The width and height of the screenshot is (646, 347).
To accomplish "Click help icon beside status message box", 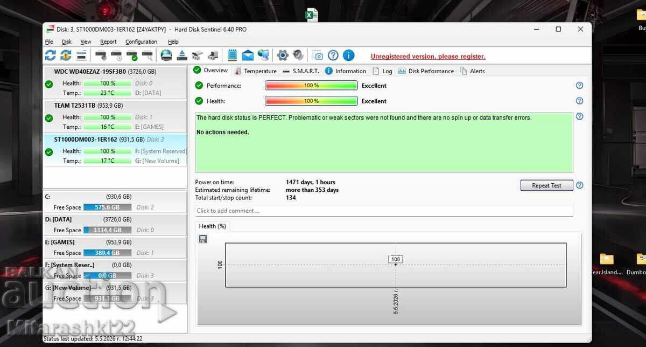I will coord(580,116).
